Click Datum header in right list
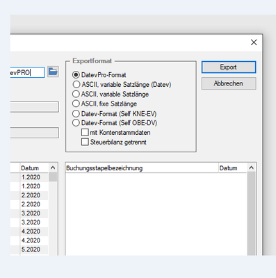Screen dimensions: 276x278 [x=232, y=168]
